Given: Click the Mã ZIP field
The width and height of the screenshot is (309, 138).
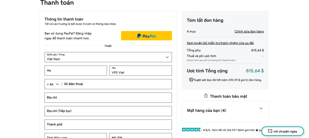Looking at the screenshot, I should pos(140,136).
